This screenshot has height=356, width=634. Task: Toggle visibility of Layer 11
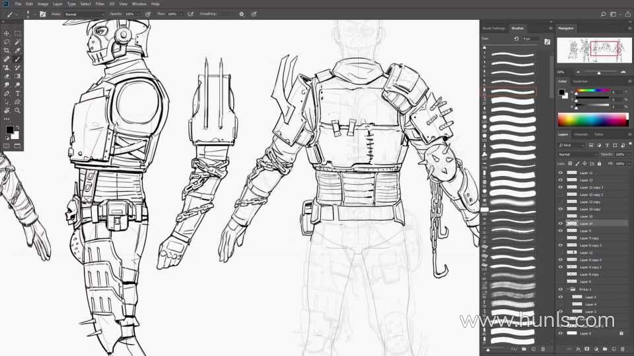pyautogui.click(x=561, y=173)
